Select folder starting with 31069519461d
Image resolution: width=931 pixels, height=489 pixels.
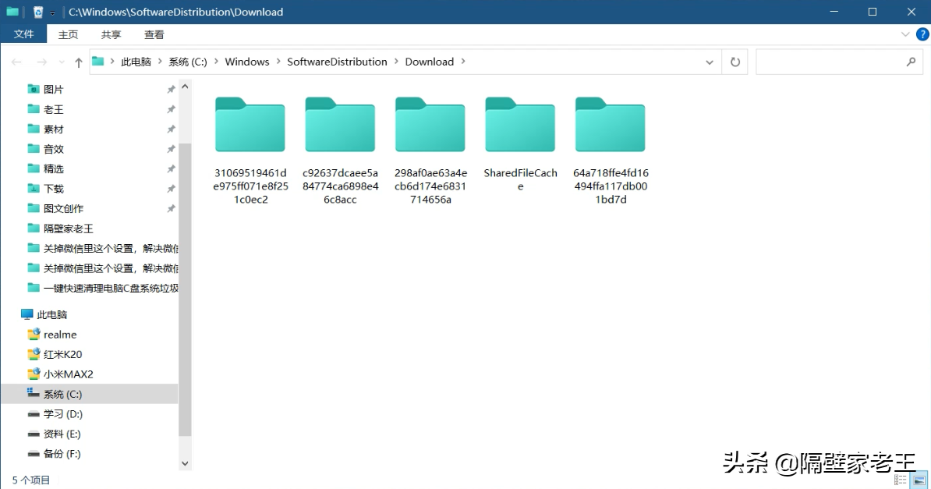click(250, 151)
